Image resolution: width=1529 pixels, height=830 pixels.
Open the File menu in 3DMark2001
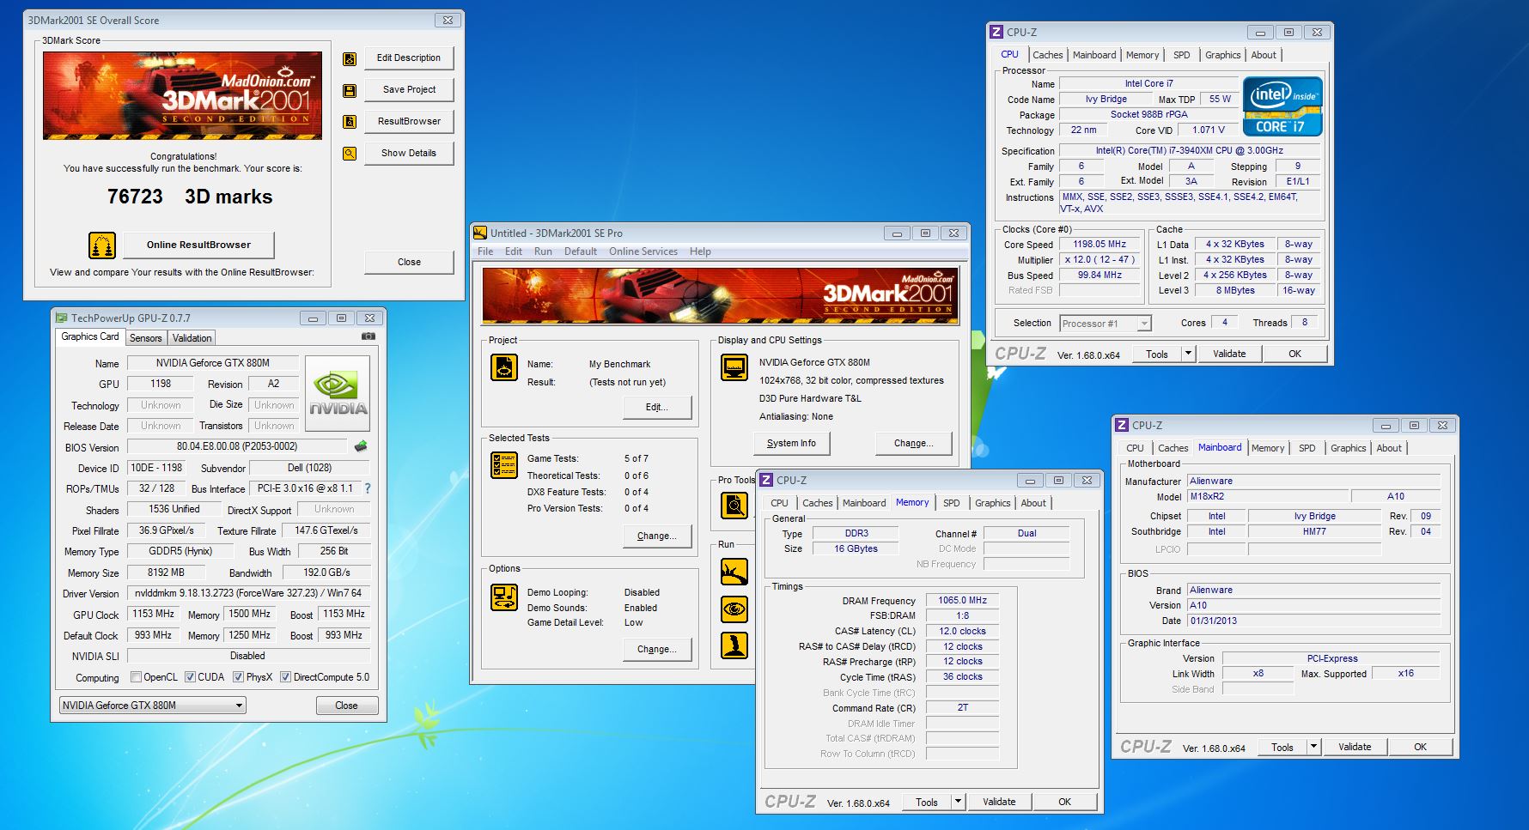pyautogui.click(x=485, y=251)
